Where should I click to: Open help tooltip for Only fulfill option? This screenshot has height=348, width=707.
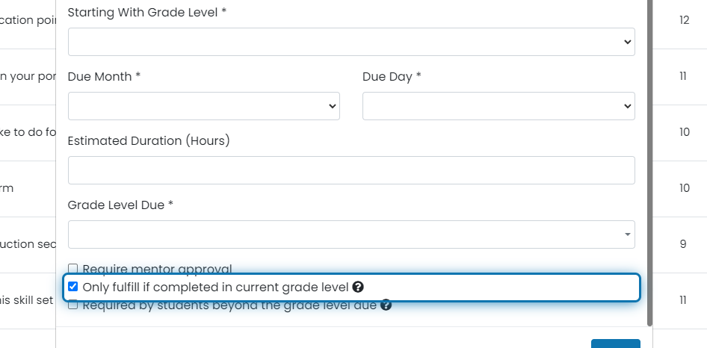click(358, 287)
